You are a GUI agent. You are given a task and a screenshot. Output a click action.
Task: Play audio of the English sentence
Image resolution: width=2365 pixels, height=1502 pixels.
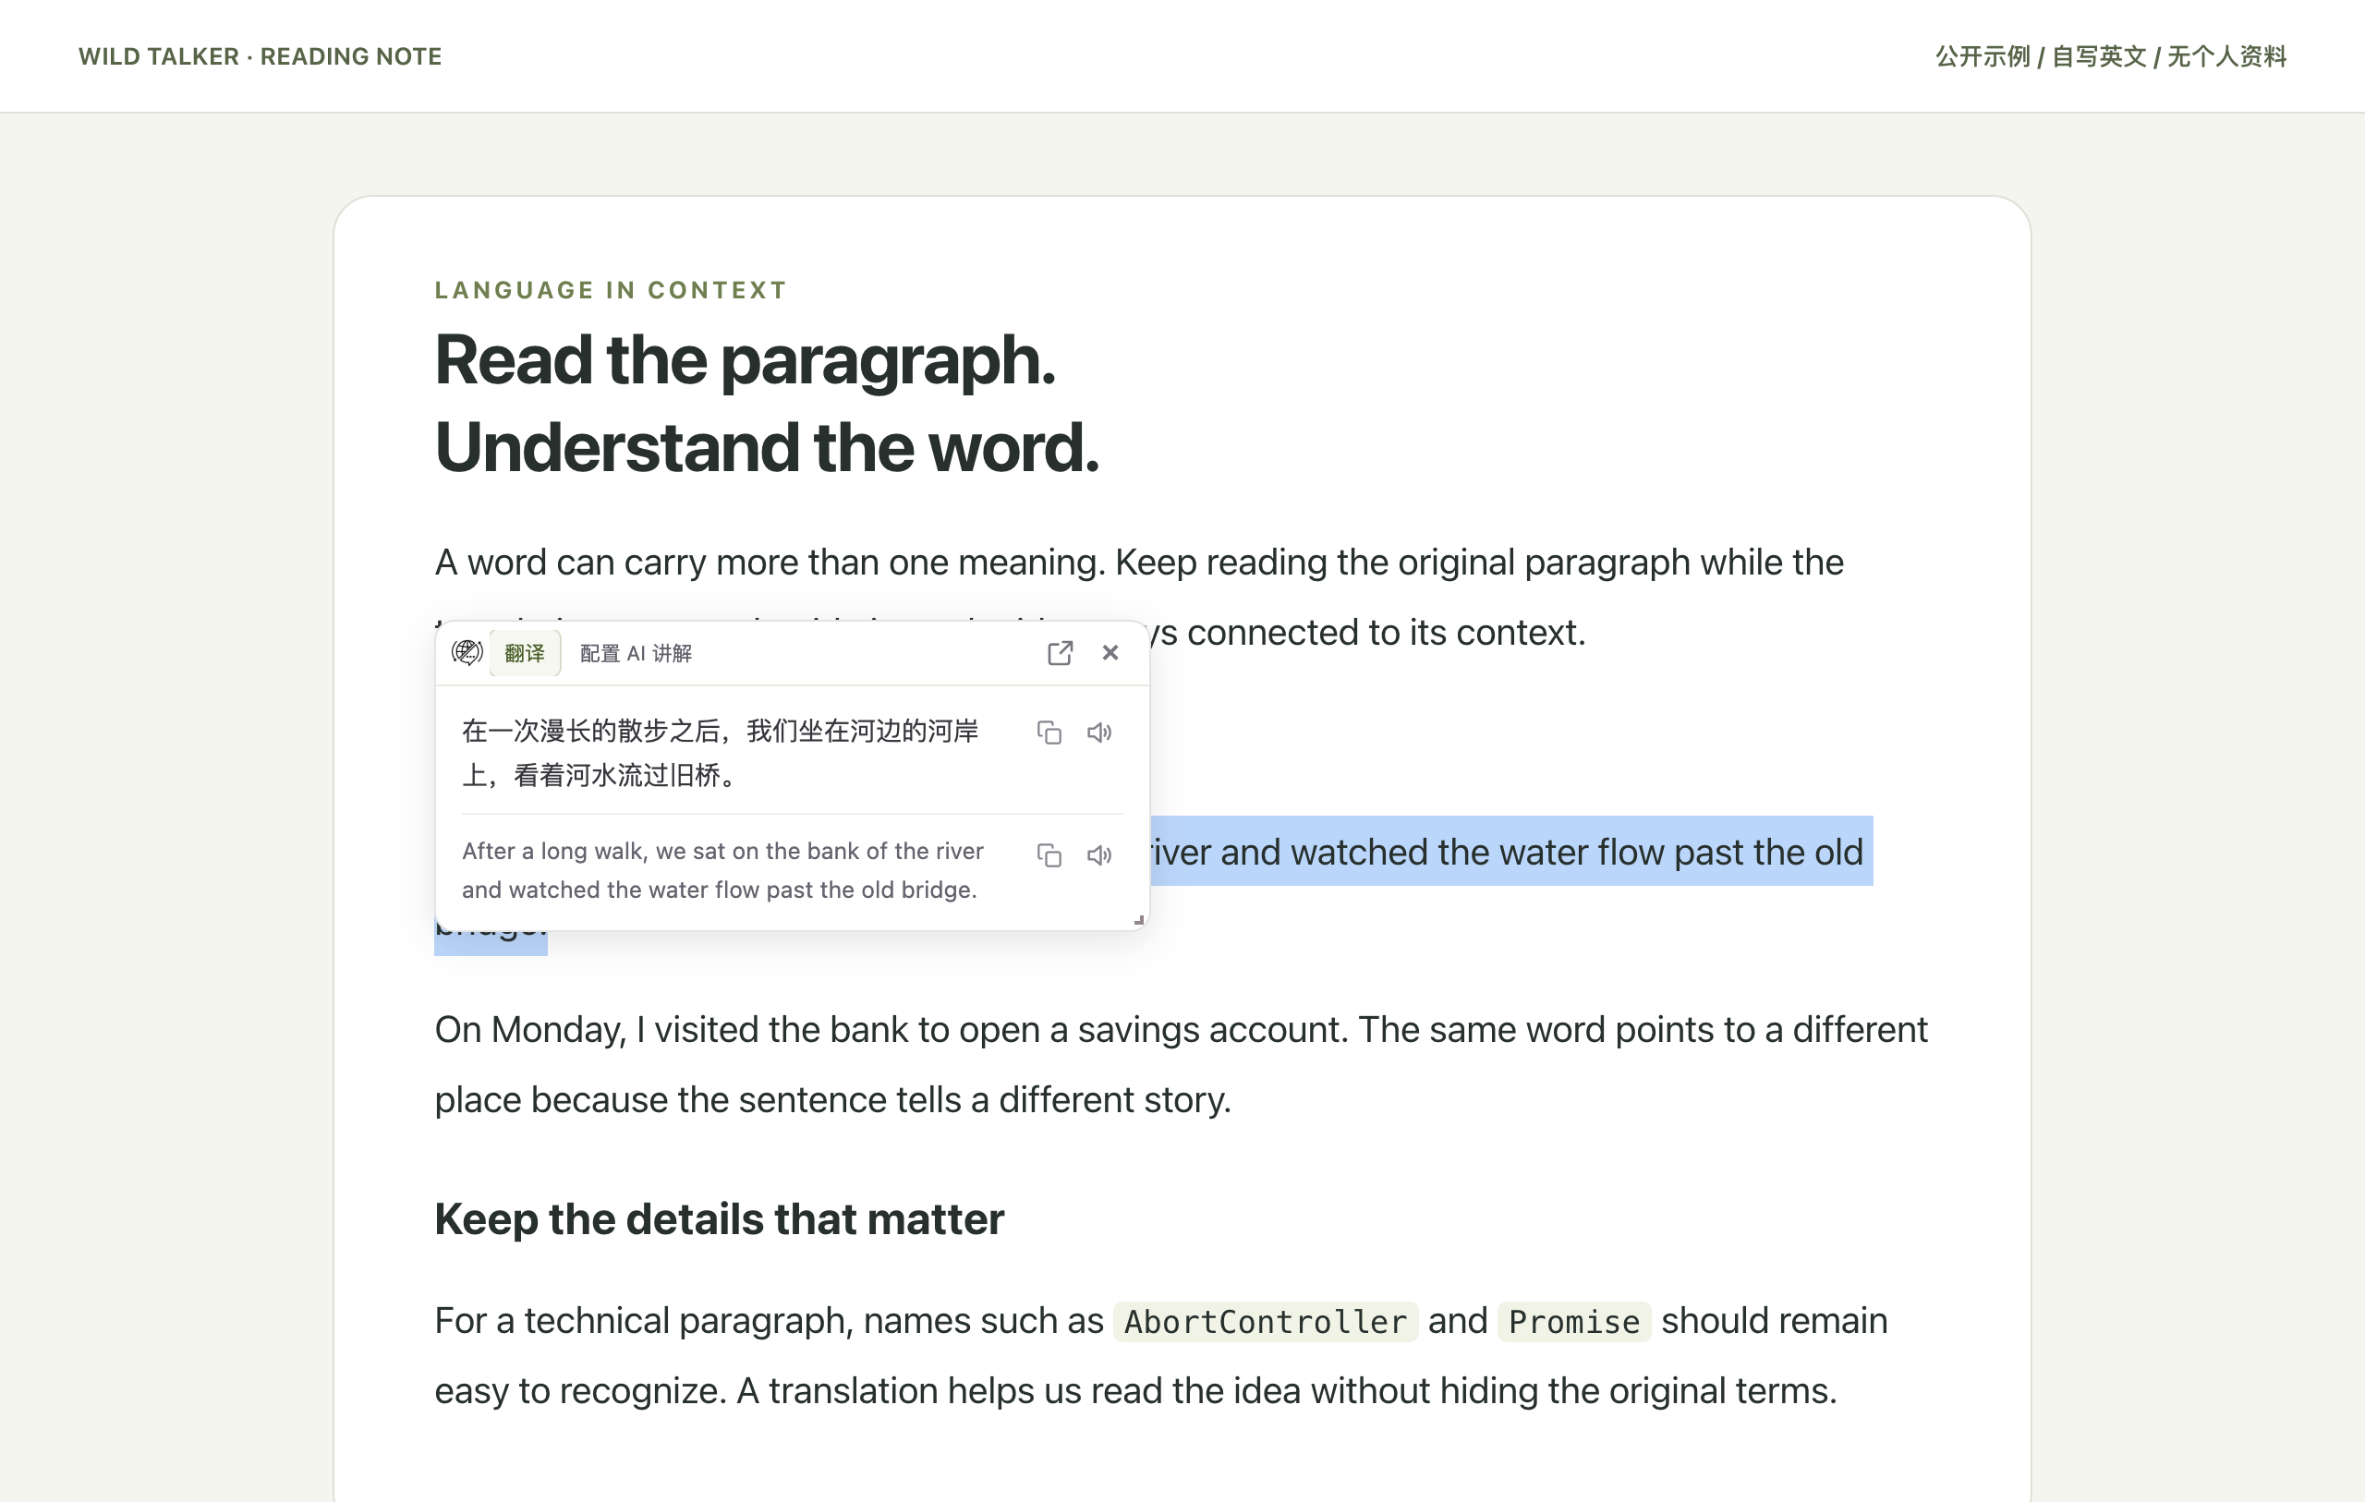(x=1099, y=854)
